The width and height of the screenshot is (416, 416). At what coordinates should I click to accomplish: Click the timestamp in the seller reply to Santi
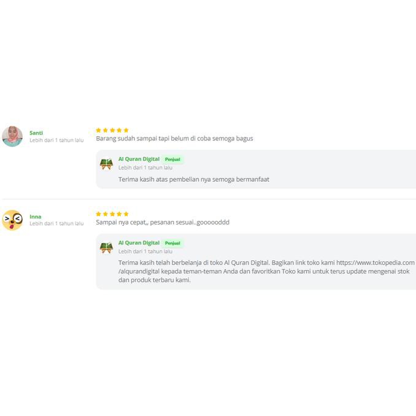(145, 168)
